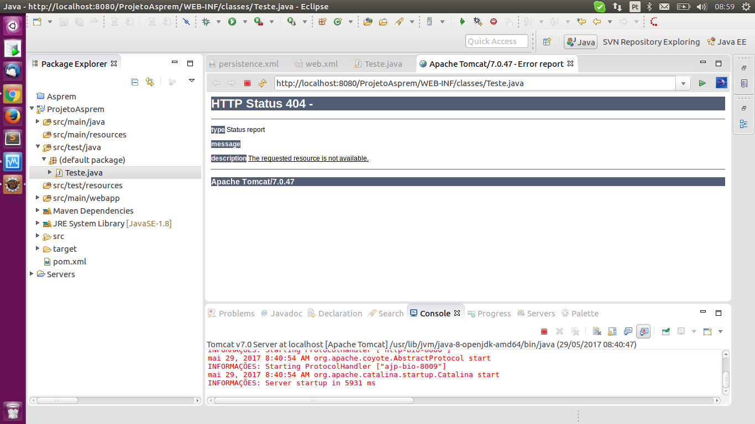Click the Quick Access search field
Screen dimensions: 755x424
tap(497, 41)
